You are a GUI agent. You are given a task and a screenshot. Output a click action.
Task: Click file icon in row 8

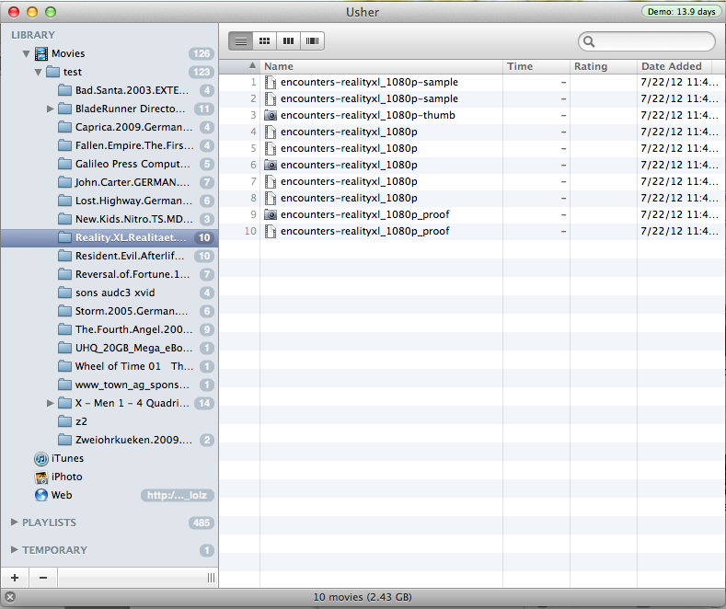[271, 198]
